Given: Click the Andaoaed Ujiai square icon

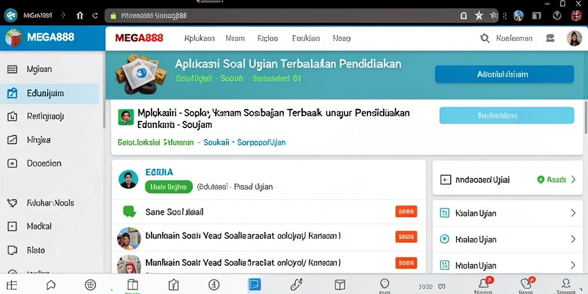Looking at the screenshot, I should (446, 180).
